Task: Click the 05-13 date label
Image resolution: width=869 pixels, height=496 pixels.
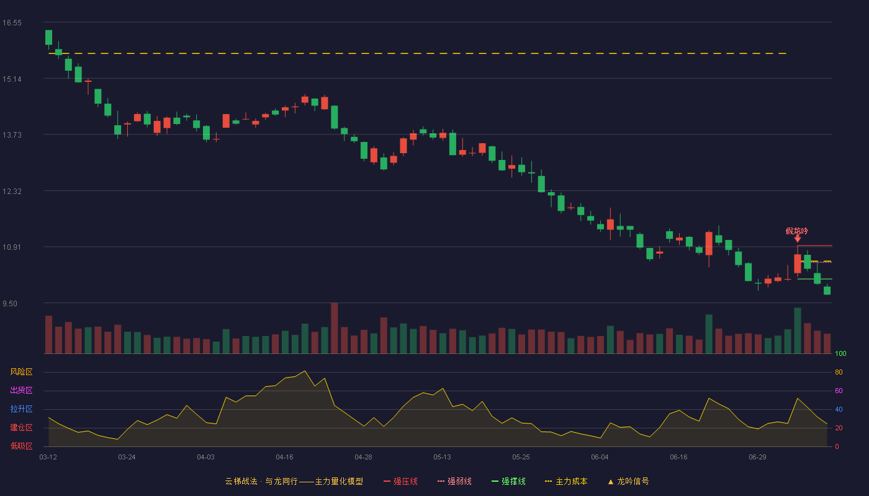Action: (442, 457)
